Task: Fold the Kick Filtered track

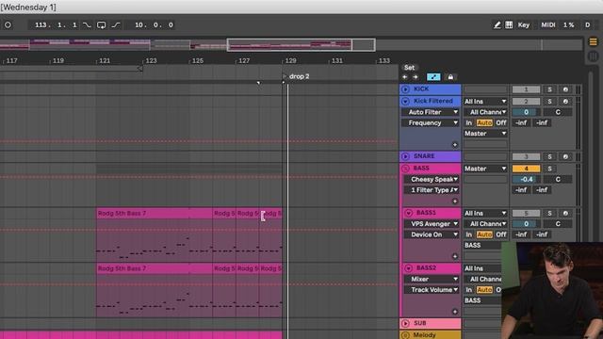Action: coord(405,102)
